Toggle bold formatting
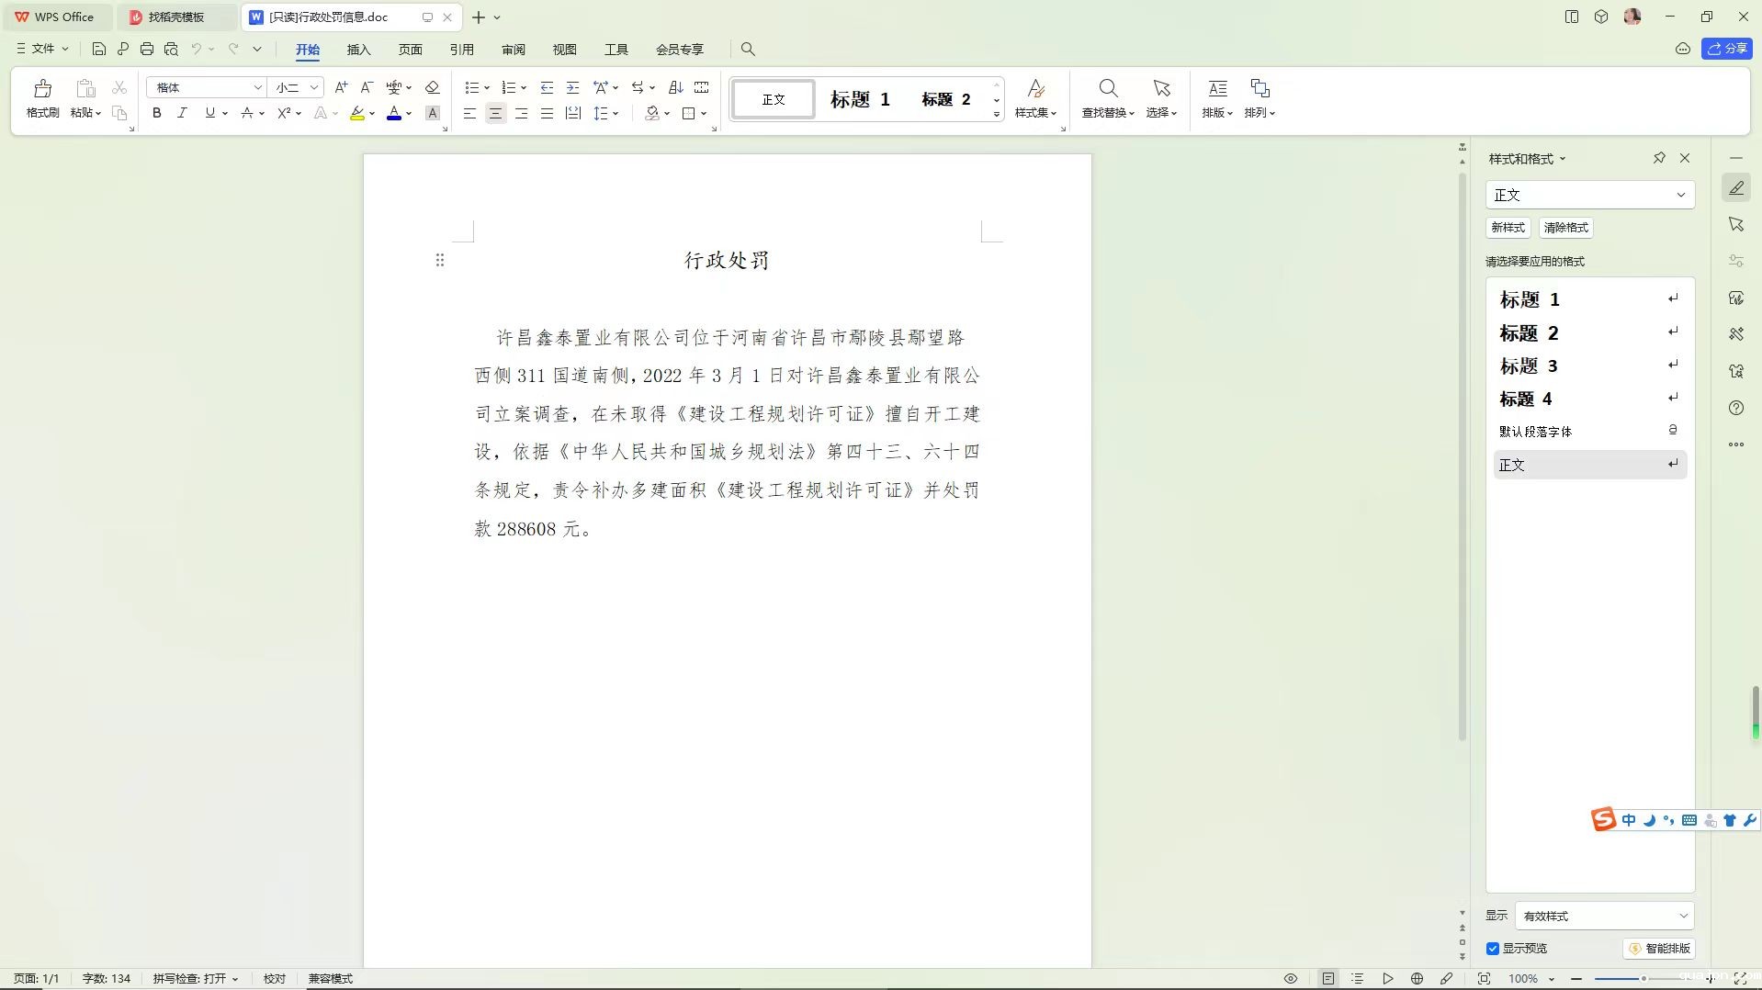Viewport: 1762px width, 990px height. click(157, 113)
